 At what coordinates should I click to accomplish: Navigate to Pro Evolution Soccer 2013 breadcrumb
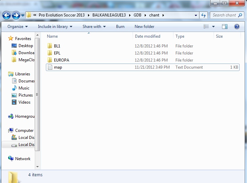point(62,15)
